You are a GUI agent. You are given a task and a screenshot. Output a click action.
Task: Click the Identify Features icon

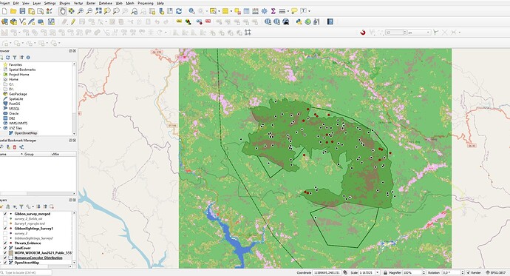[192, 11]
